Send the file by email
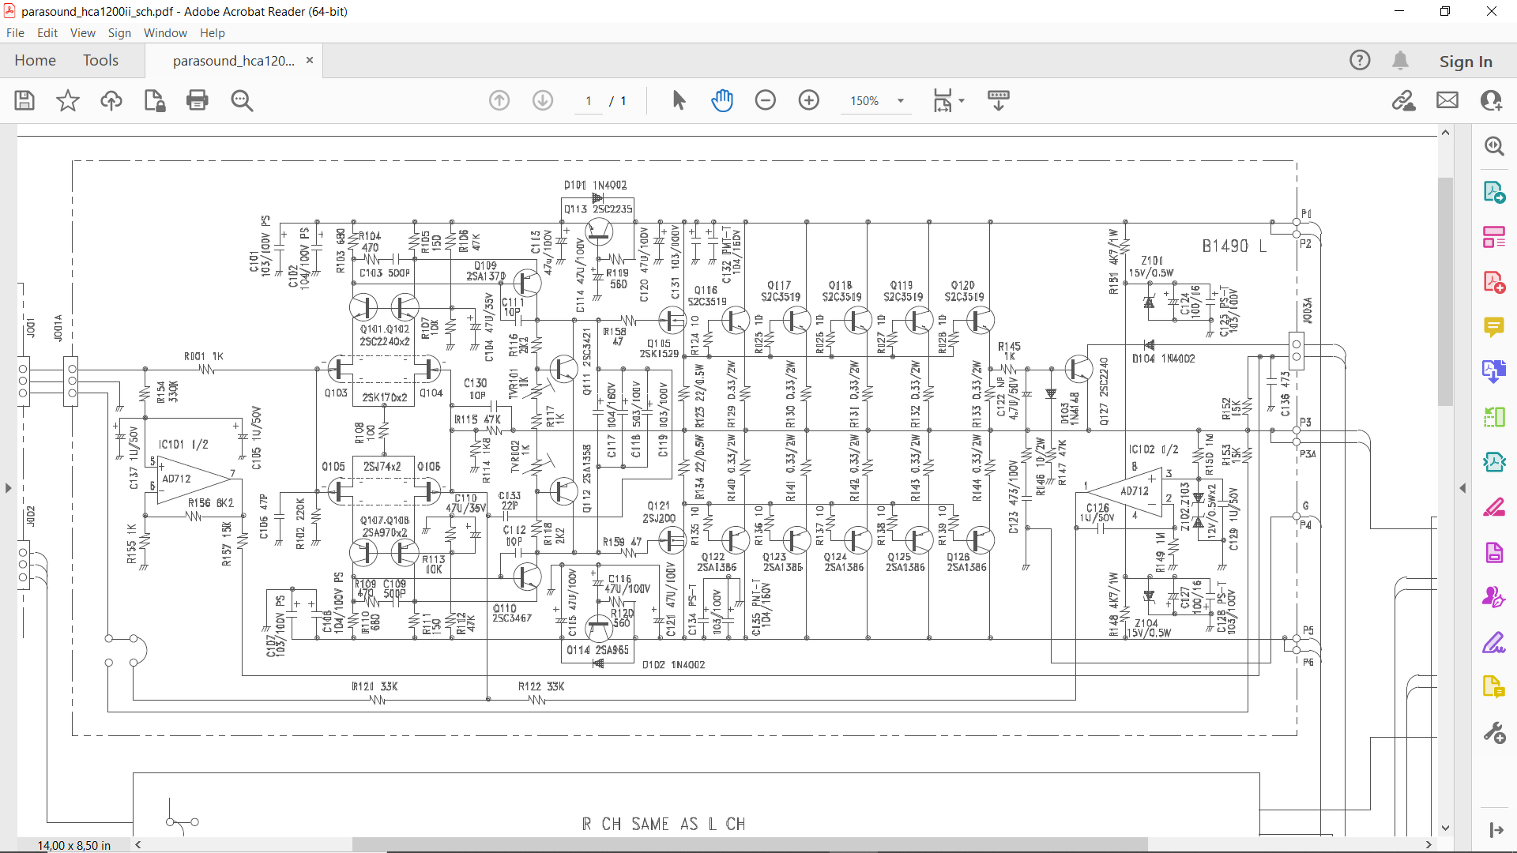This screenshot has height=853, width=1517. (x=1447, y=100)
